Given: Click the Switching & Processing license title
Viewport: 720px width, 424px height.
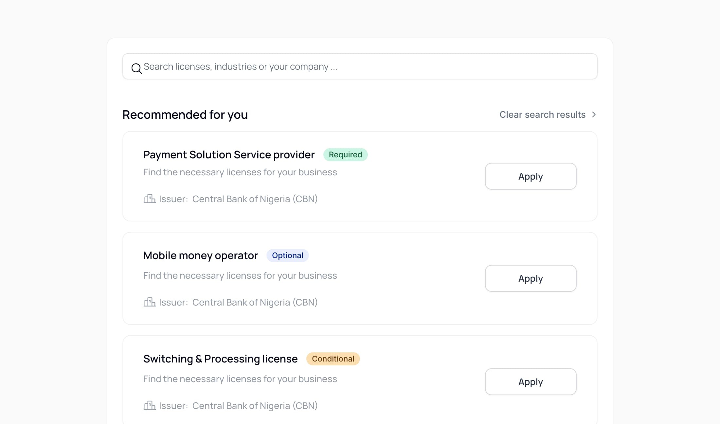Looking at the screenshot, I should [220, 359].
